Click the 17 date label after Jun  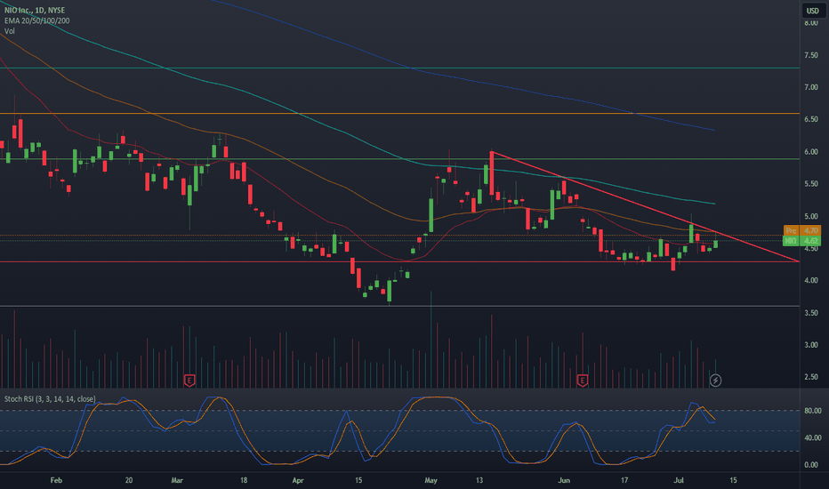[x=624, y=480]
